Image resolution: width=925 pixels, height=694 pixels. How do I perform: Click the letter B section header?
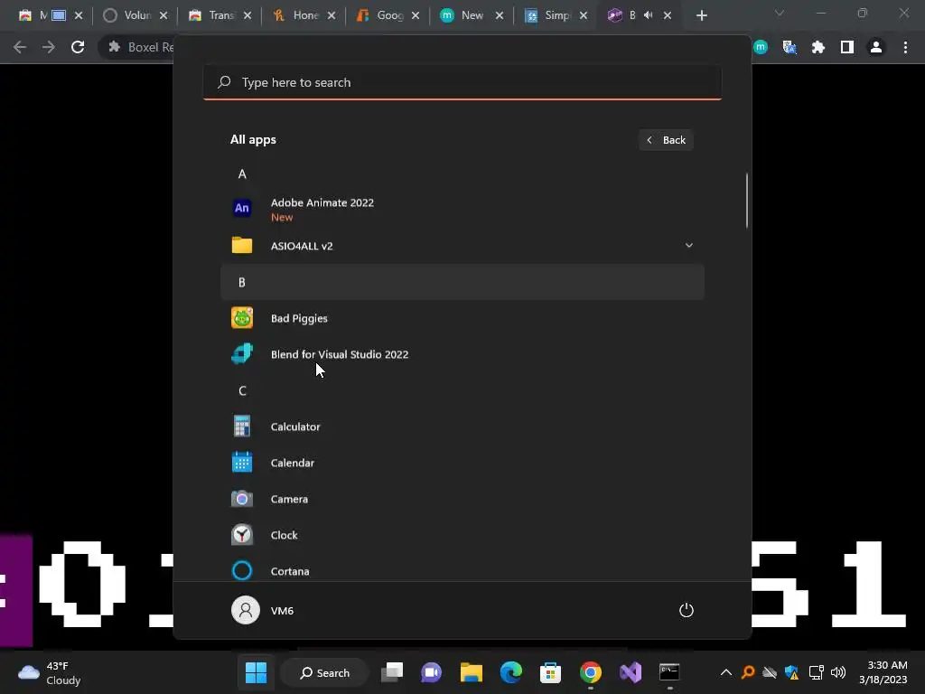click(462, 282)
